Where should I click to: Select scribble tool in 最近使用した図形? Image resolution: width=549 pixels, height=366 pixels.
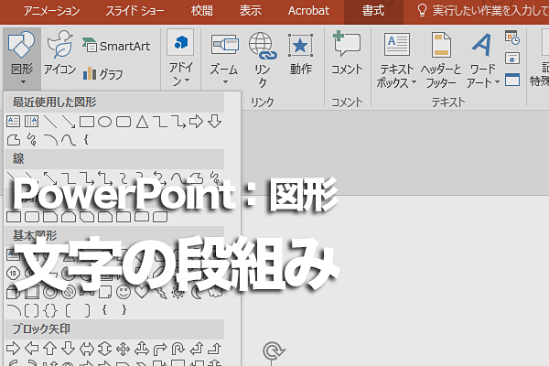(32, 140)
